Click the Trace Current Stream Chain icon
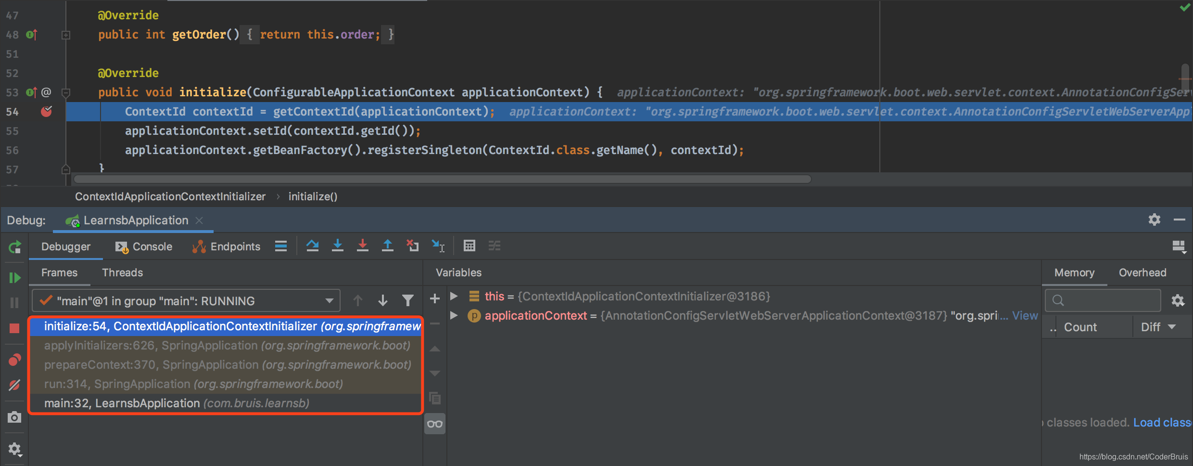Image resolution: width=1193 pixels, height=466 pixels. [x=495, y=246]
